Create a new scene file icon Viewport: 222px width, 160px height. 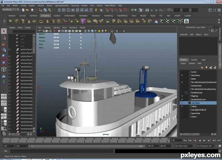23,10
